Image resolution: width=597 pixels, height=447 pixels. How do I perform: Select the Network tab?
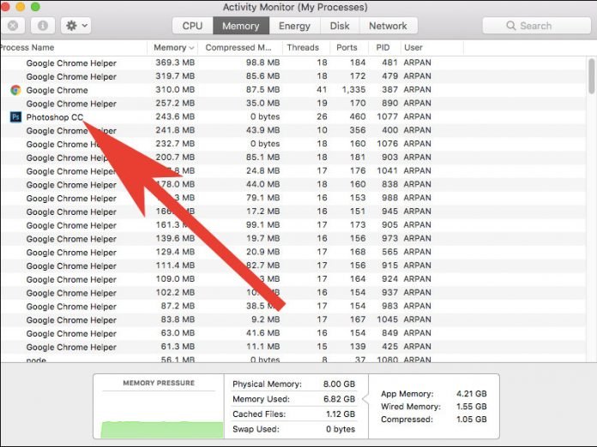(x=388, y=26)
